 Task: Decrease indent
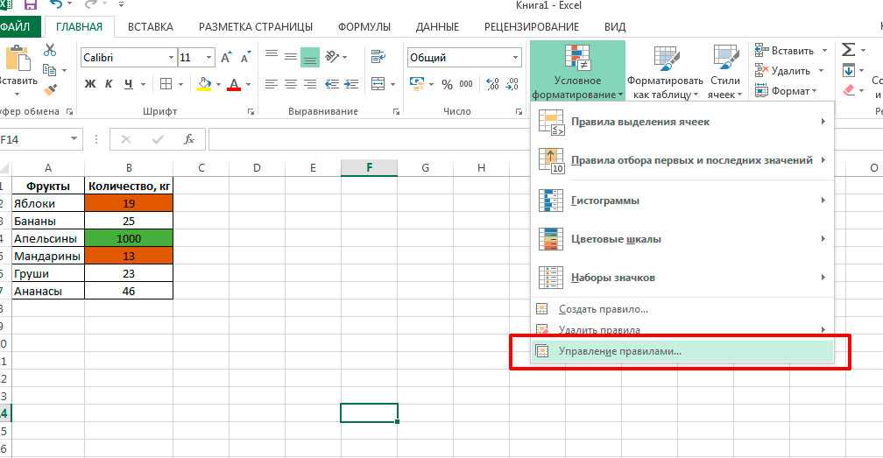tap(332, 84)
